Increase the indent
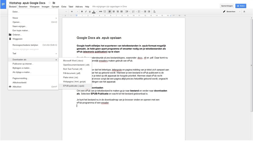Viewport: 253px width, 157px height. point(149,12)
